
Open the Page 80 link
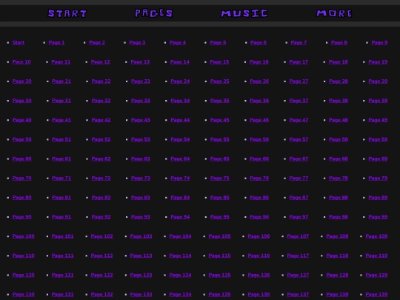[22, 198]
